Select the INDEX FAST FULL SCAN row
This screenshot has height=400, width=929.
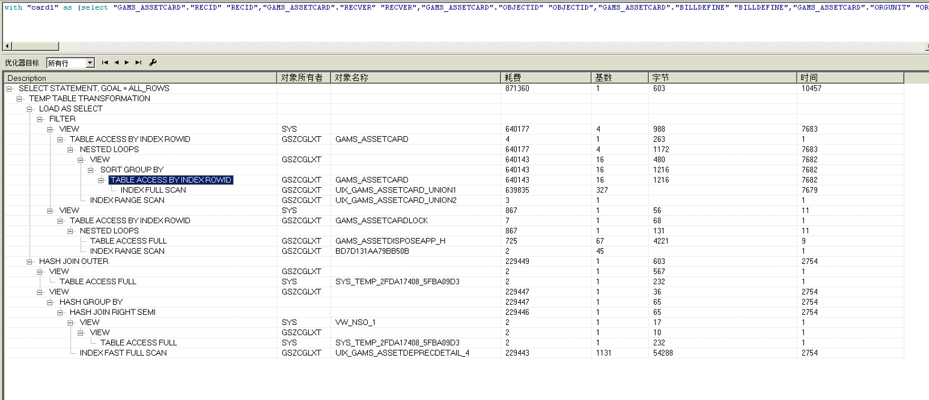pyautogui.click(x=123, y=353)
